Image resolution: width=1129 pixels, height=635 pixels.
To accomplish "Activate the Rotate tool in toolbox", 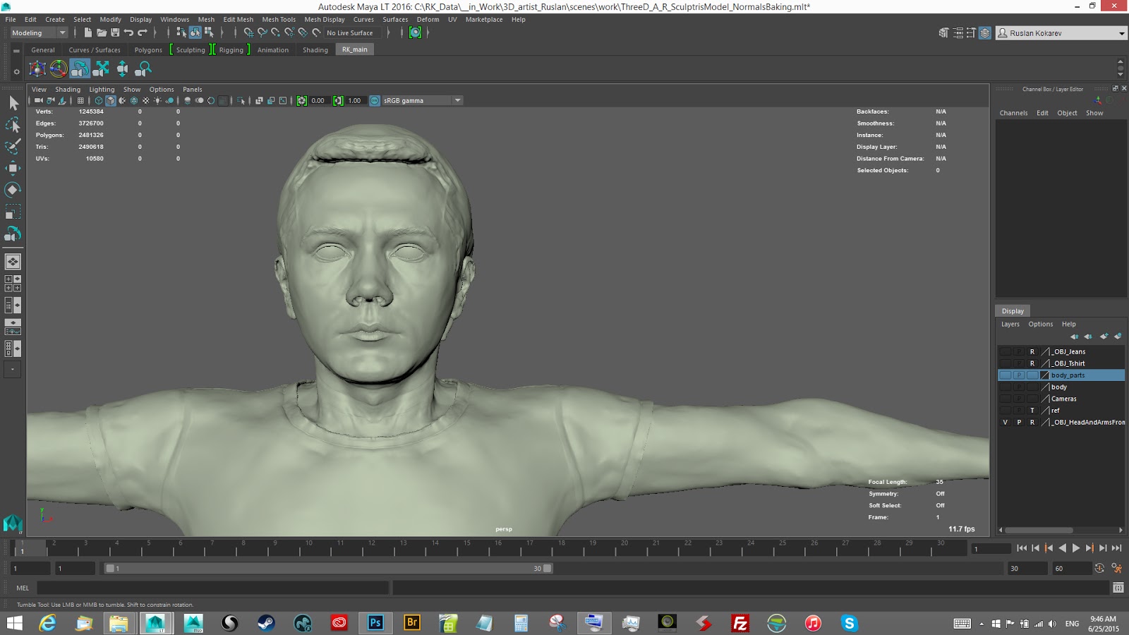I will click(x=13, y=190).
